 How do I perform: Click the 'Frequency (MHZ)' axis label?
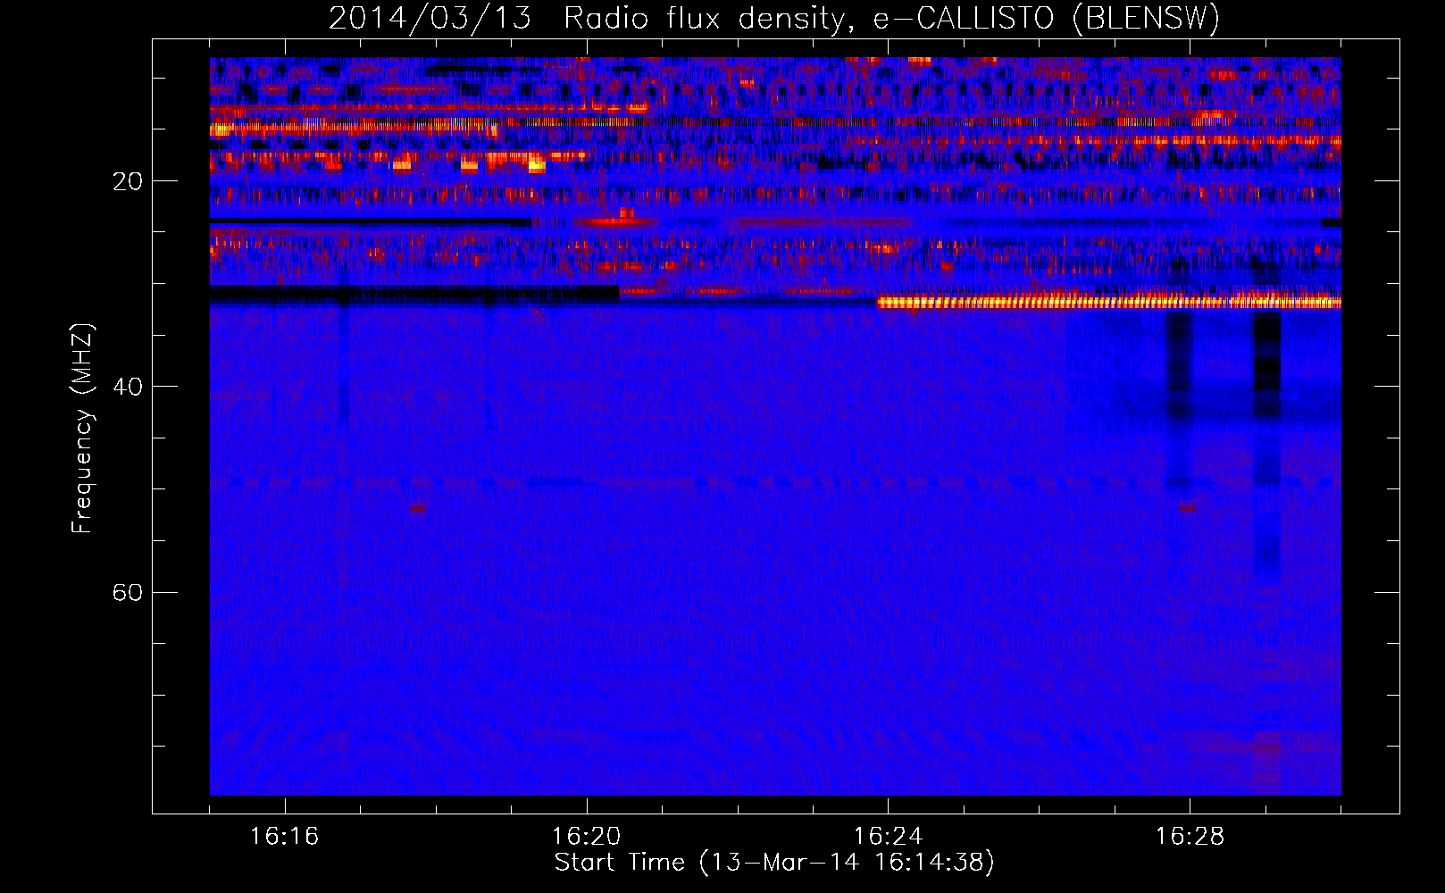click(x=82, y=429)
